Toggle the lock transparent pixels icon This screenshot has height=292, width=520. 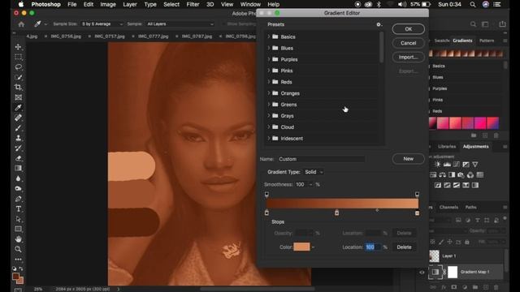pos(432,242)
